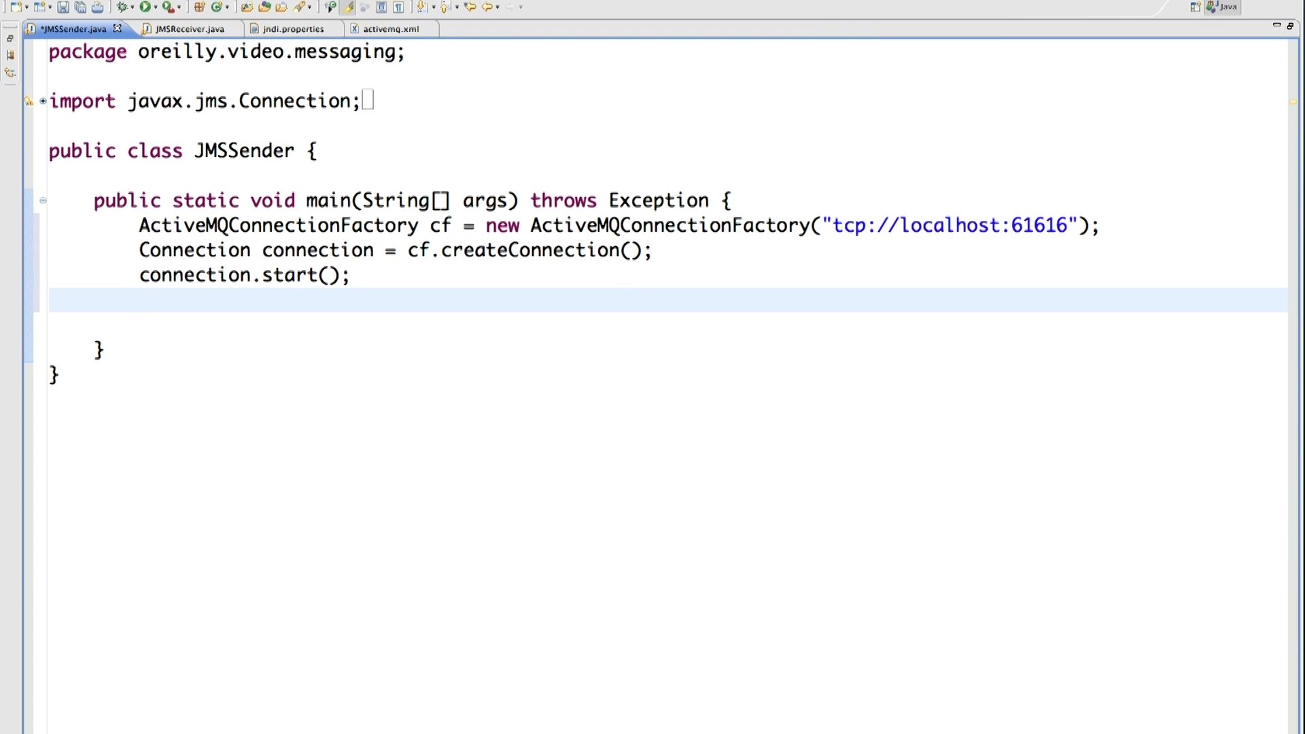Open the External Tools dropdown arrow
This screenshot has width=1305, height=734.
click(x=179, y=7)
